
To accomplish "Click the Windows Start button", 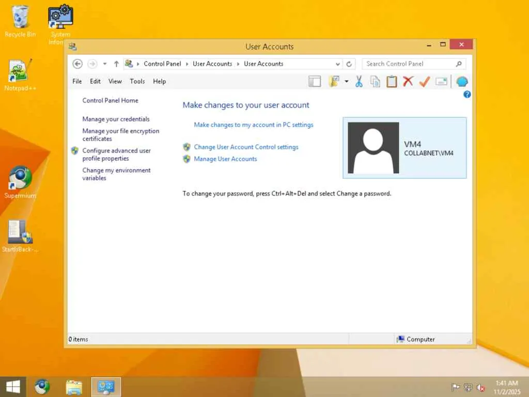I will click(x=13, y=387).
